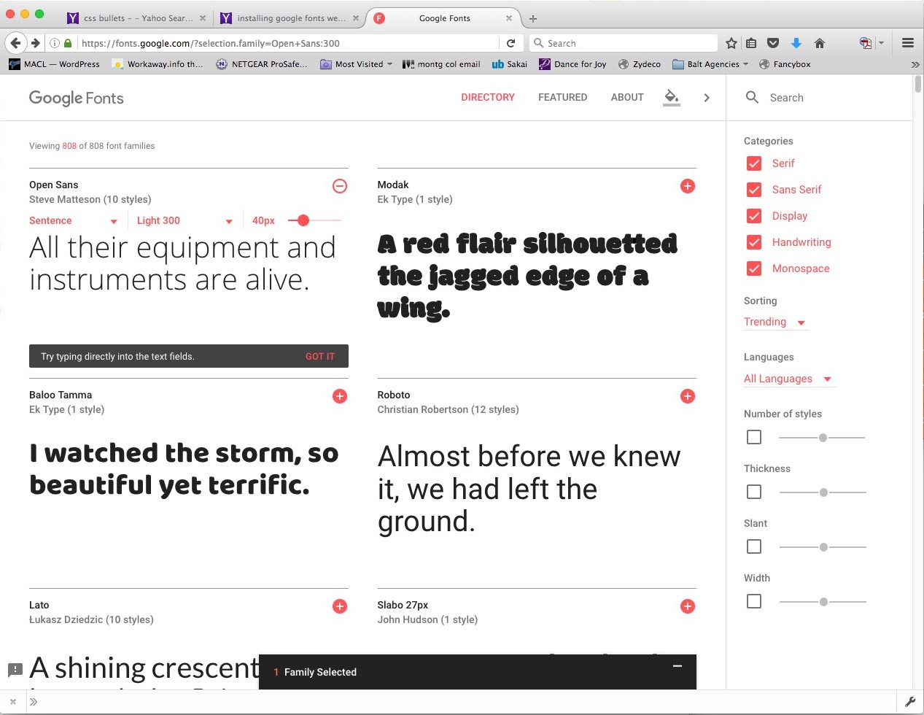This screenshot has width=924, height=715.
Task: Collapse the filter sidebar with the chevron arrow
Action: (707, 98)
